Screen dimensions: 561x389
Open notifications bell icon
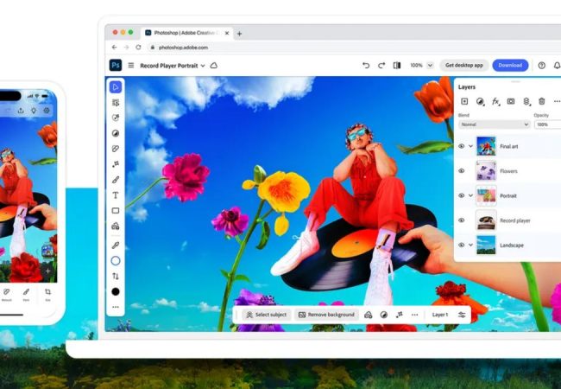pos(557,65)
